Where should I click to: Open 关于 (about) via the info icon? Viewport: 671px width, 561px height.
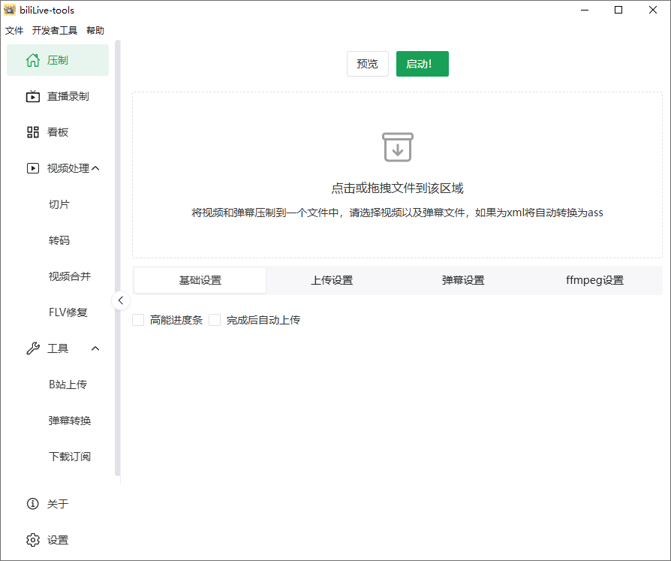pos(33,504)
